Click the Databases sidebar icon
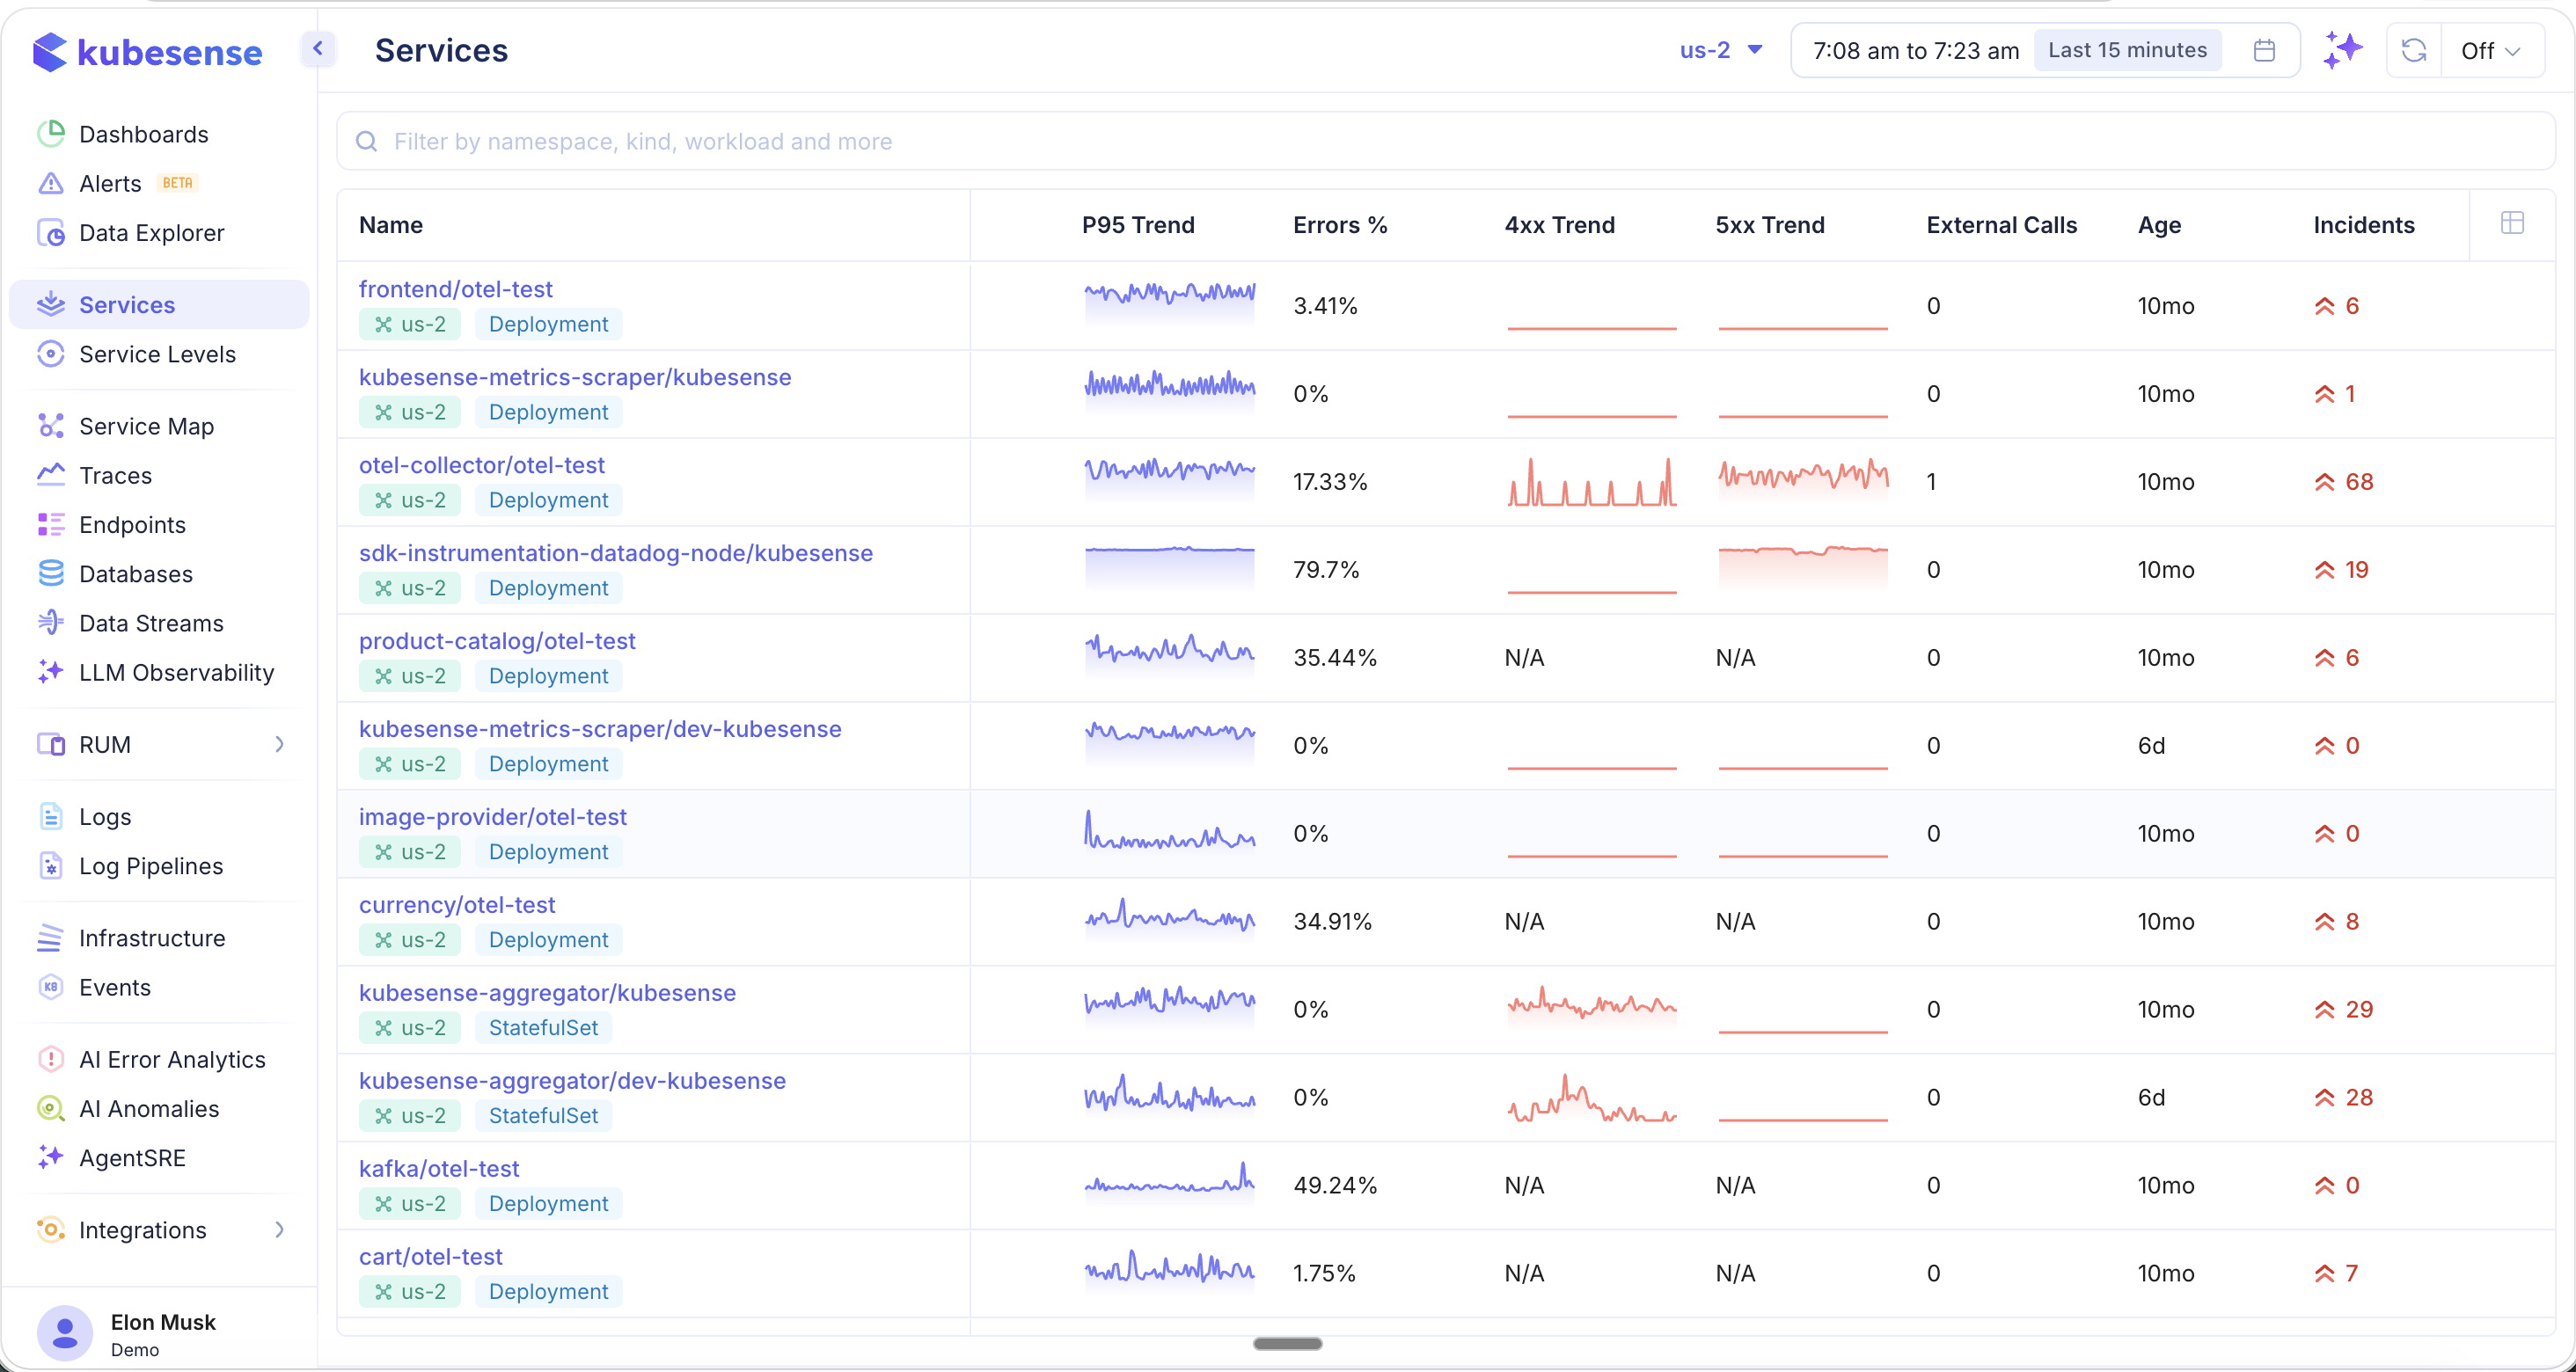Screen dimensions: 2576x1372 (51, 574)
